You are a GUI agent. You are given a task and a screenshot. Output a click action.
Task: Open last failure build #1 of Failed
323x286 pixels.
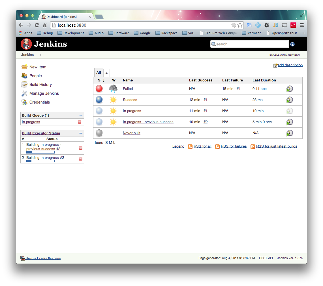click(x=239, y=89)
